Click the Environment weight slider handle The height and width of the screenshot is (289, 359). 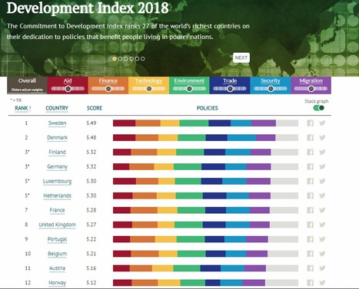[x=189, y=89]
